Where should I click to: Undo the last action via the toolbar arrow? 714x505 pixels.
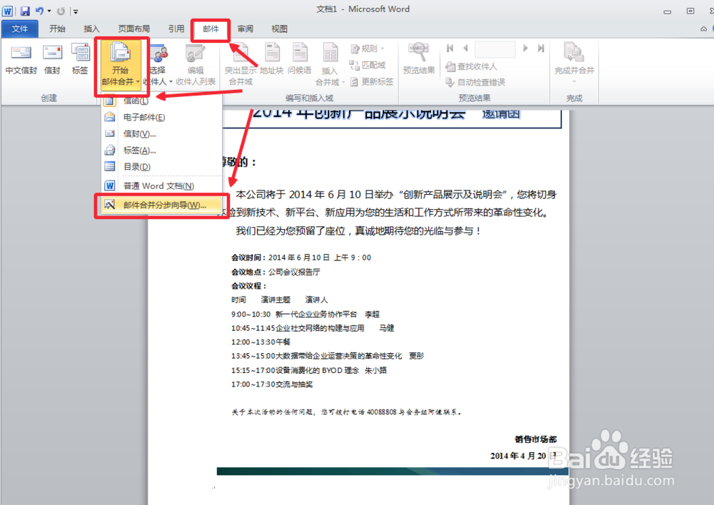tap(39, 11)
